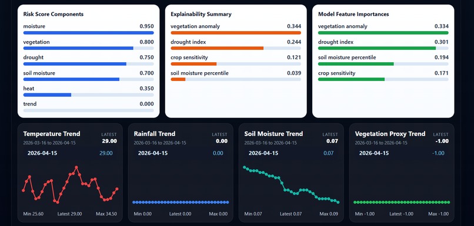474x226 pixels.
Task: Click the green vegetation anomaly importance bar
Action: coord(383,33)
